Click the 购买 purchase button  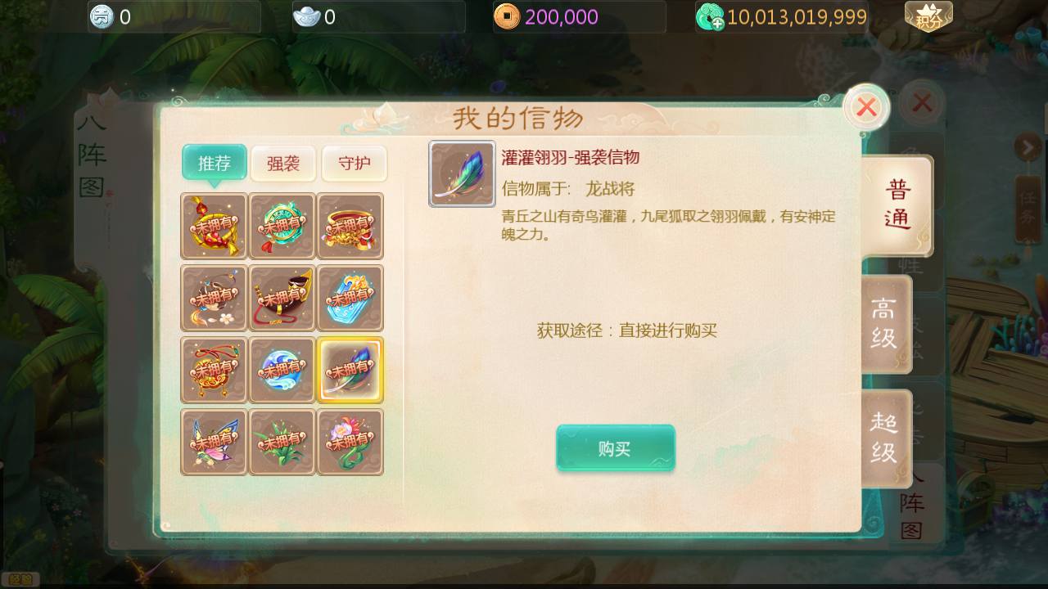616,448
